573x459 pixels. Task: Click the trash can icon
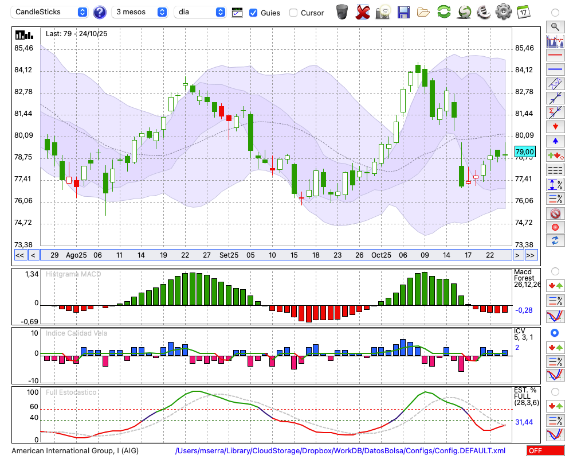coord(342,11)
